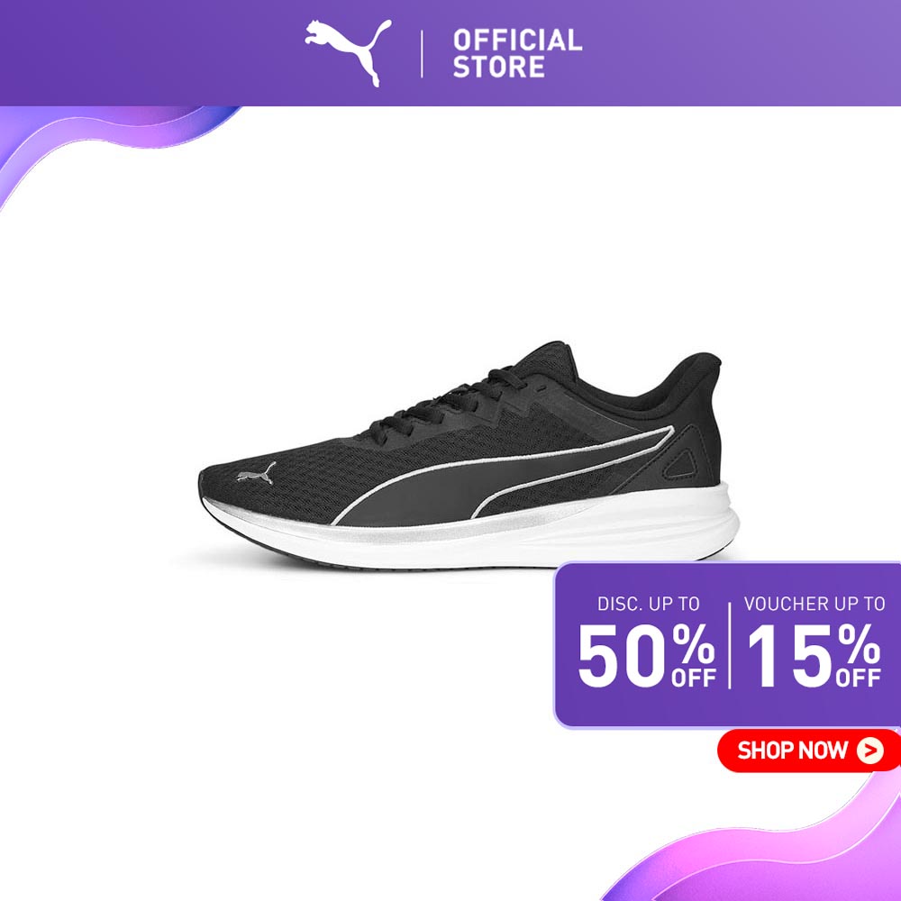
Task: Click the large 50 discount number
Action: tap(623, 656)
